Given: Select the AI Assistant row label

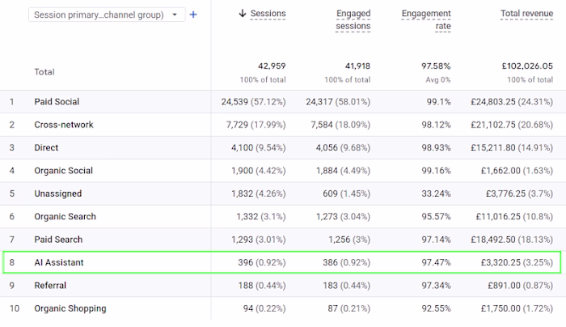Looking at the screenshot, I should 59,262.
